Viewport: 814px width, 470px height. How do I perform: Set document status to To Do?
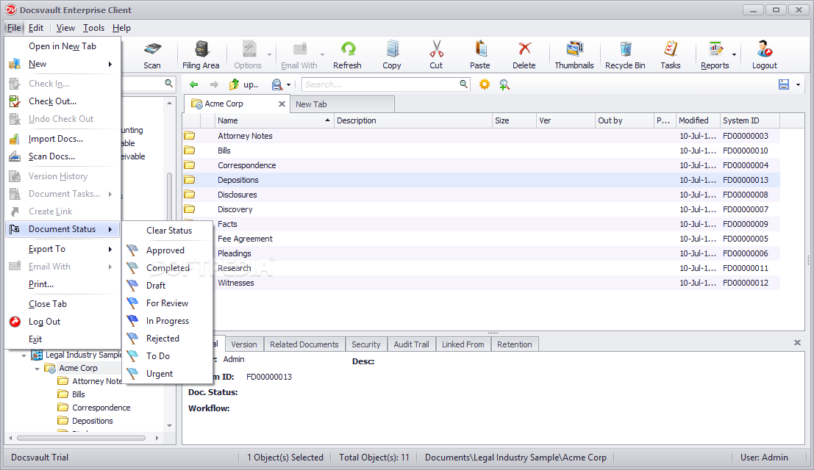pyautogui.click(x=168, y=356)
